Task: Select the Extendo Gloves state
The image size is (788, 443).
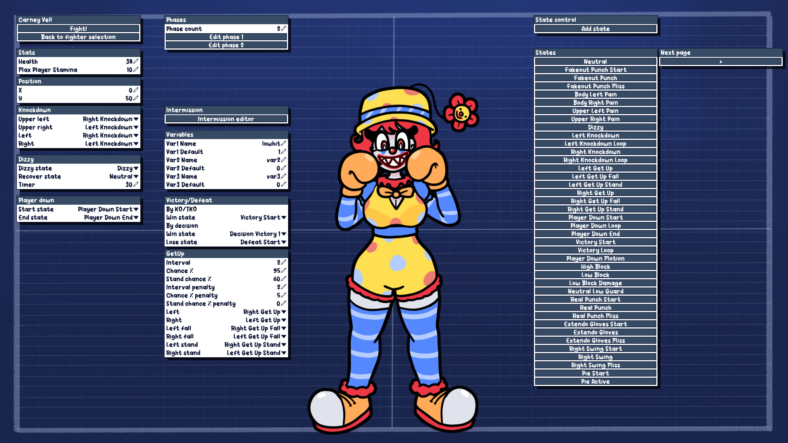Action: (x=595, y=332)
